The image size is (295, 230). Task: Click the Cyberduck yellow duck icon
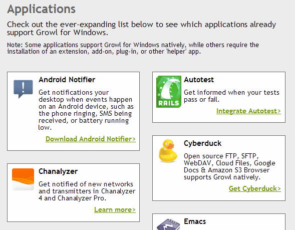168,151
